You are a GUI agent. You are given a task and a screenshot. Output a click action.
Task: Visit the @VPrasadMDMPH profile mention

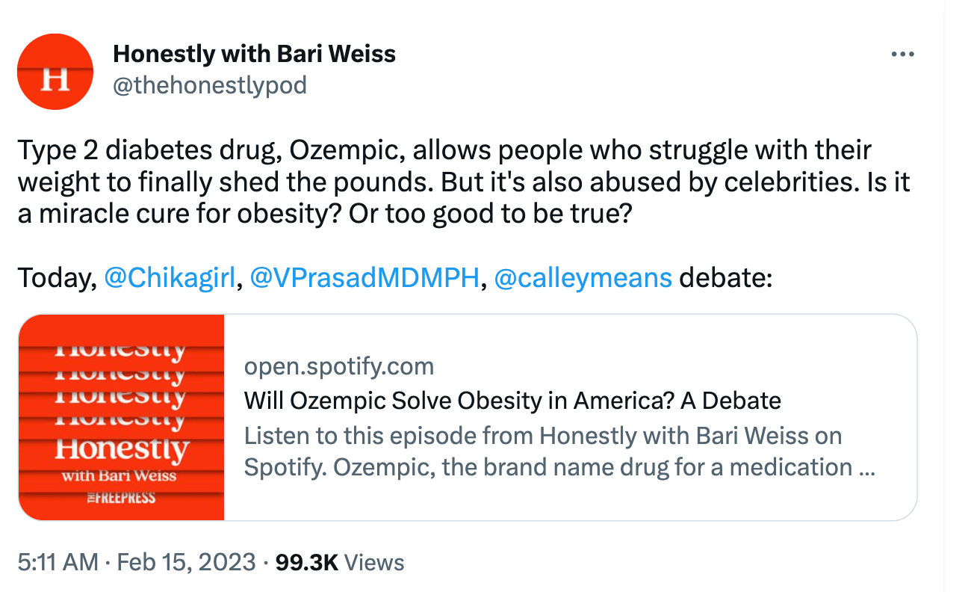(364, 278)
